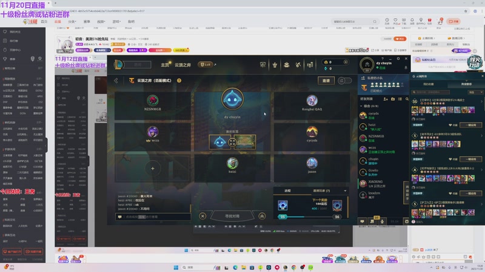Open the LoR pill button in client header
The image size is (485, 272).
pos(206,65)
